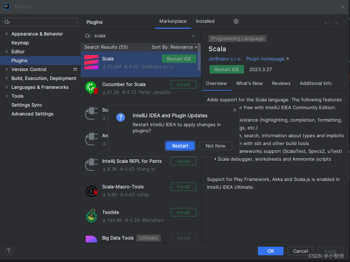Click Restart in the update dialog
Viewport: 350px width, 262px height.
[x=180, y=146]
